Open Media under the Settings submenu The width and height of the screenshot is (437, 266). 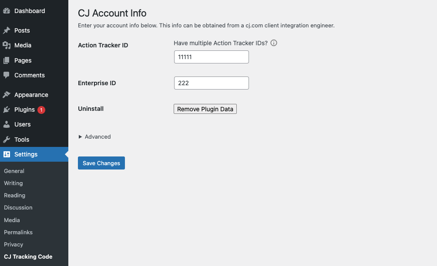[x=12, y=220]
